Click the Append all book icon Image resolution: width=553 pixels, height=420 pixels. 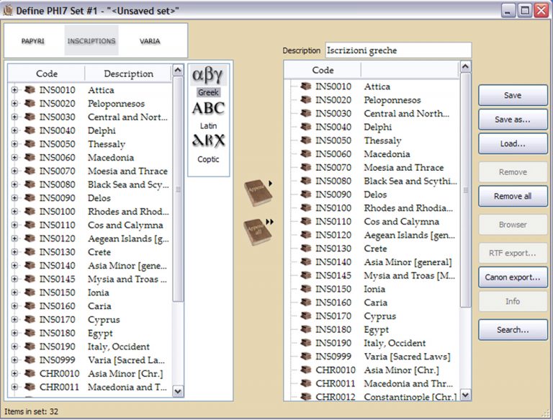[x=258, y=231]
